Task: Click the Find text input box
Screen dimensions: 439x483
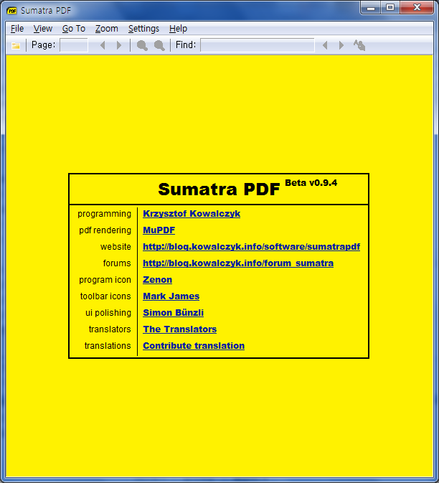Action: click(x=258, y=45)
